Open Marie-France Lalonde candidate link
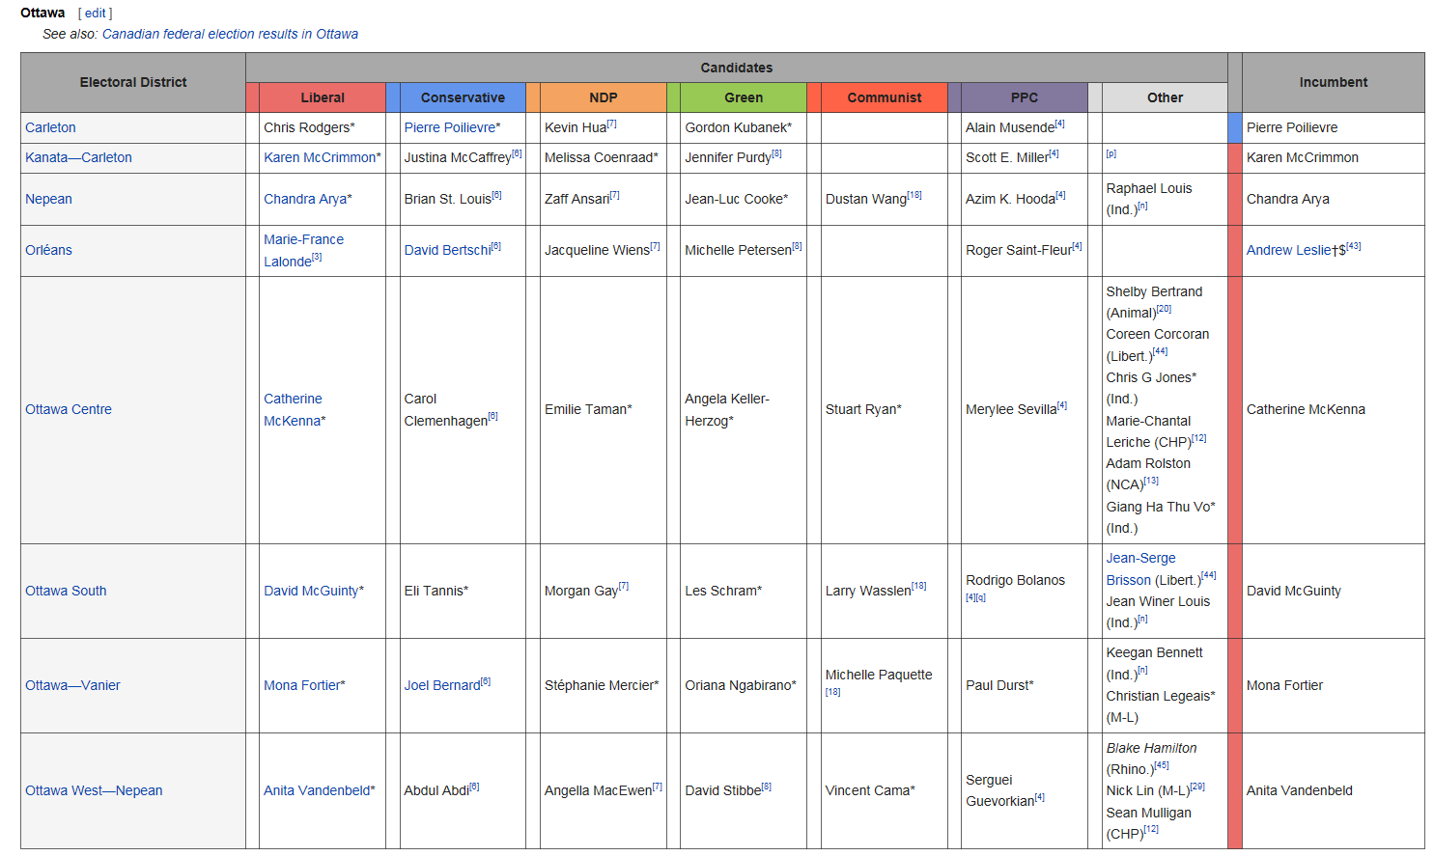 [x=303, y=250]
